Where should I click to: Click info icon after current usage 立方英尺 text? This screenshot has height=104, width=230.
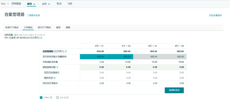[x=41, y=38]
